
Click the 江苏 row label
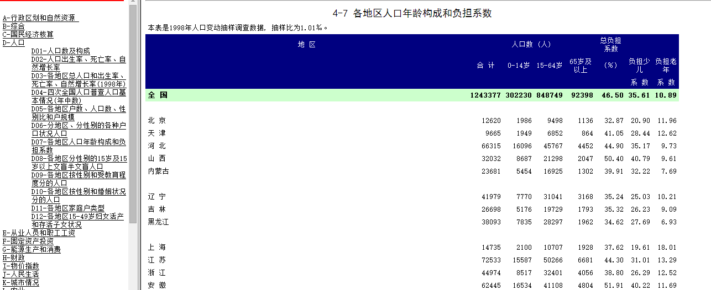156,260
